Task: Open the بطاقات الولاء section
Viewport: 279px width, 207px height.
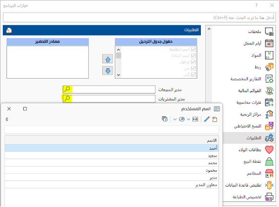Action: click(256, 150)
